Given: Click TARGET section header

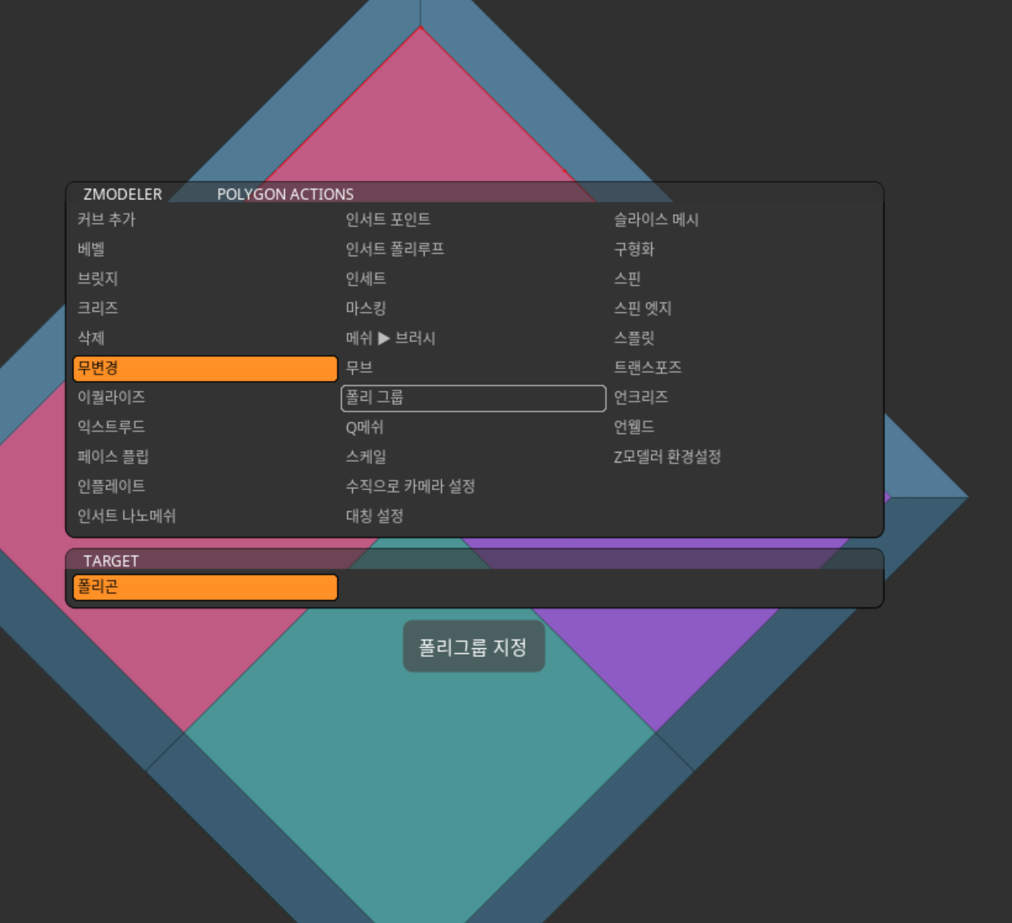Looking at the screenshot, I should [111, 561].
